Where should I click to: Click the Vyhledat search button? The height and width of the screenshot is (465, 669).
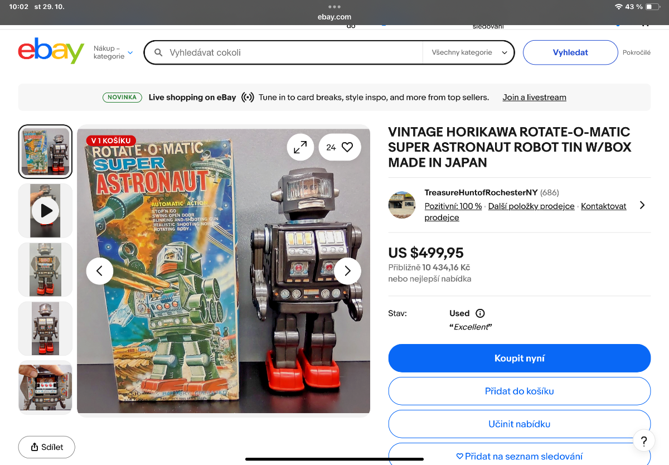(x=570, y=52)
